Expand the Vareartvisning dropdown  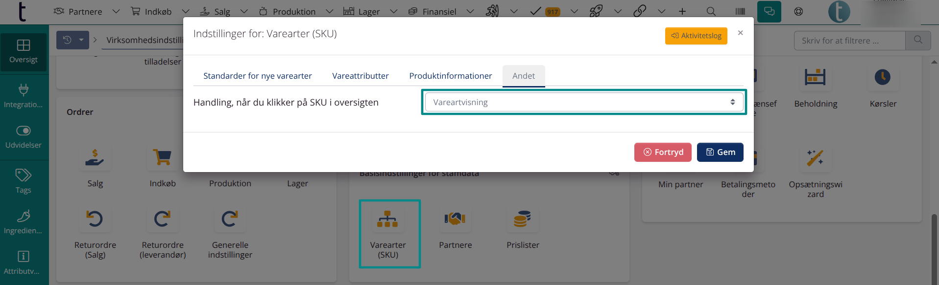click(x=583, y=102)
